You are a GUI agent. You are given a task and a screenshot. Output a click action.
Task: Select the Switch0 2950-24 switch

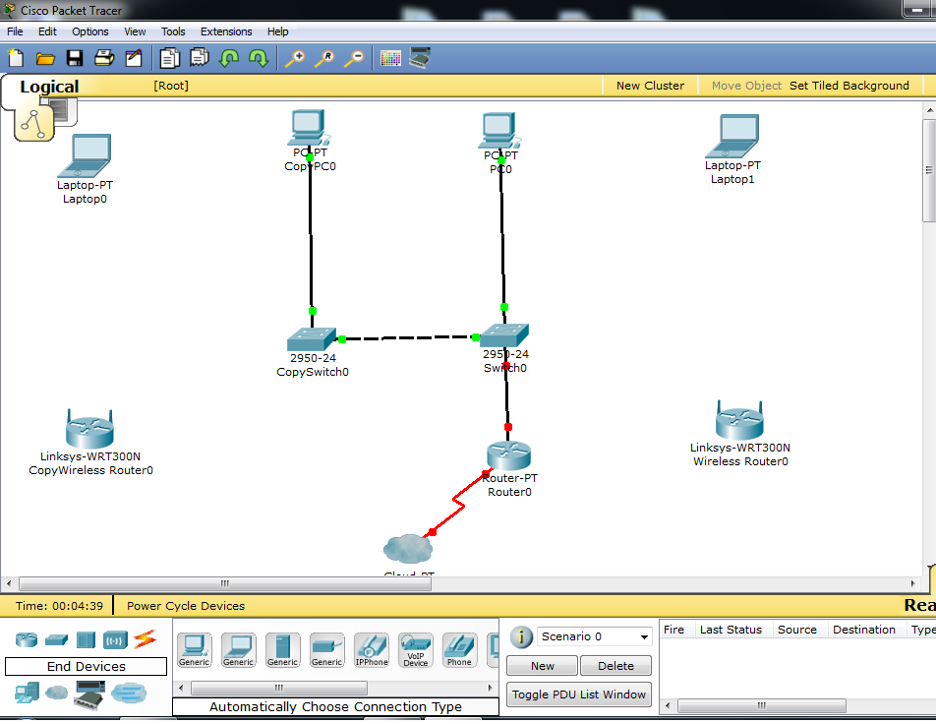(x=505, y=335)
